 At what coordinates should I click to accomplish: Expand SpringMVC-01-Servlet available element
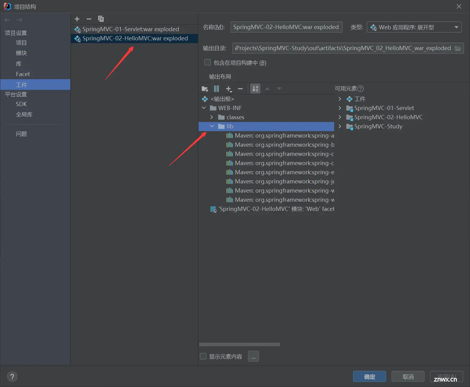[x=340, y=108]
